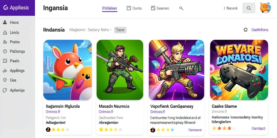Follow the Gandaps link on fourth card

click(x=258, y=129)
